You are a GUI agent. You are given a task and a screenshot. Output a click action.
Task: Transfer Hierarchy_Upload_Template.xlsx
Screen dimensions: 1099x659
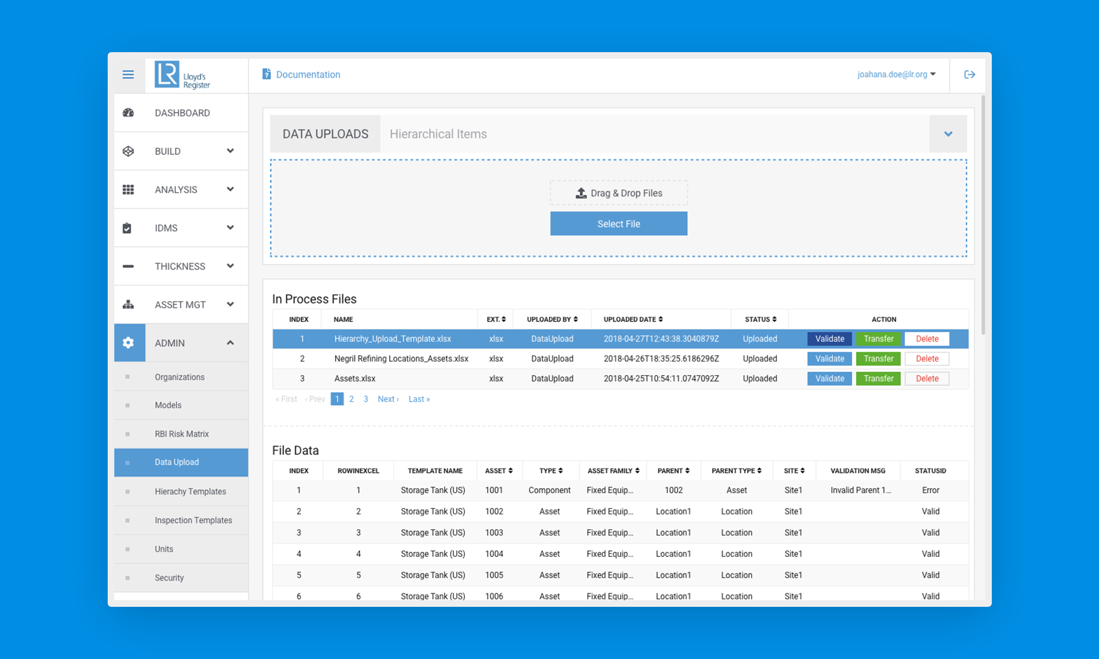[878, 339]
